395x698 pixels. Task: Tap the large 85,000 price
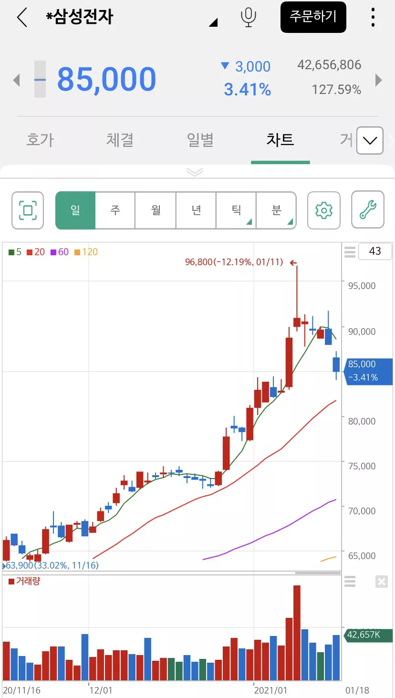107,79
